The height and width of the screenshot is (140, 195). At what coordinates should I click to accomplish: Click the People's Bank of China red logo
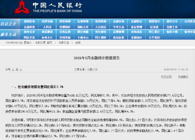tap(22, 7)
